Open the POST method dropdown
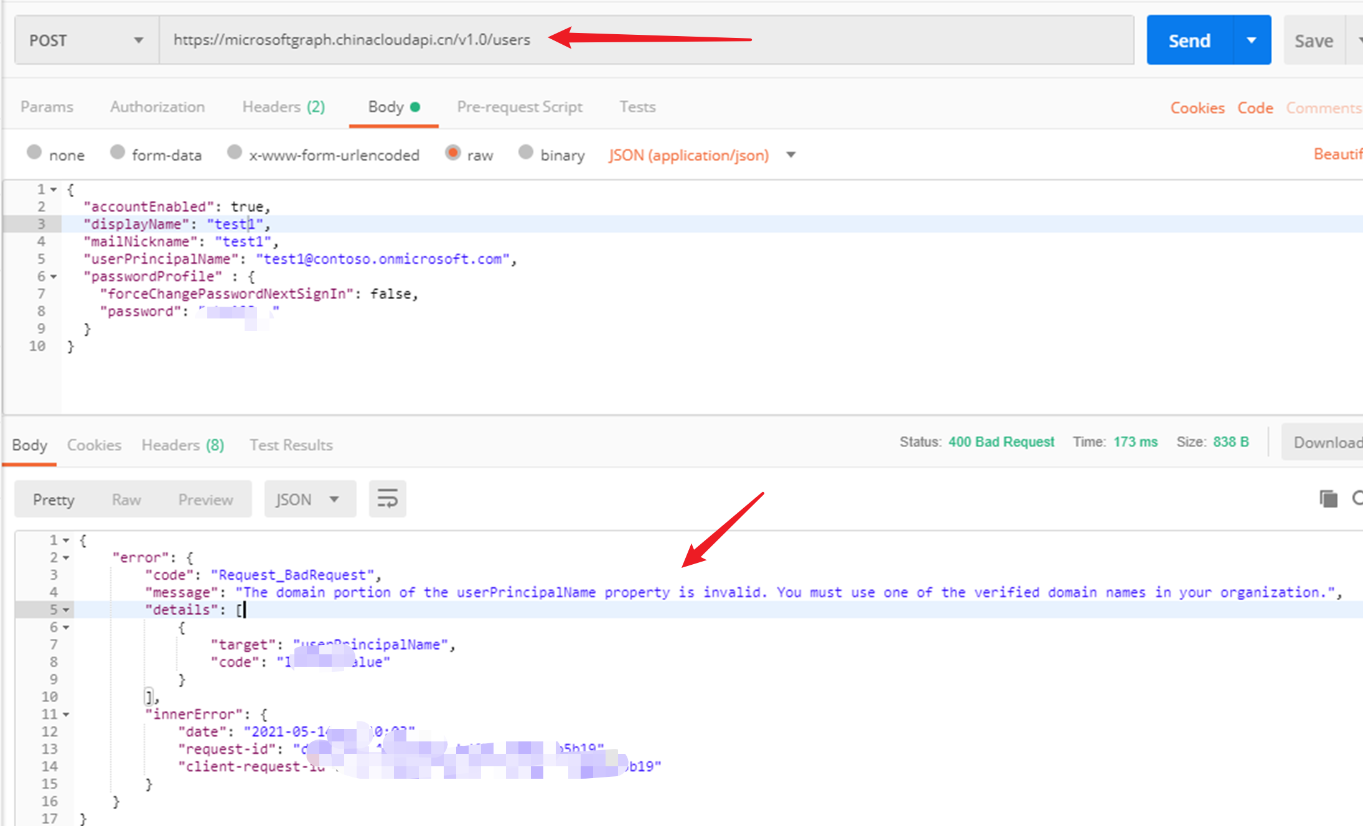Image resolution: width=1363 pixels, height=826 pixels. (x=86, y=40)
